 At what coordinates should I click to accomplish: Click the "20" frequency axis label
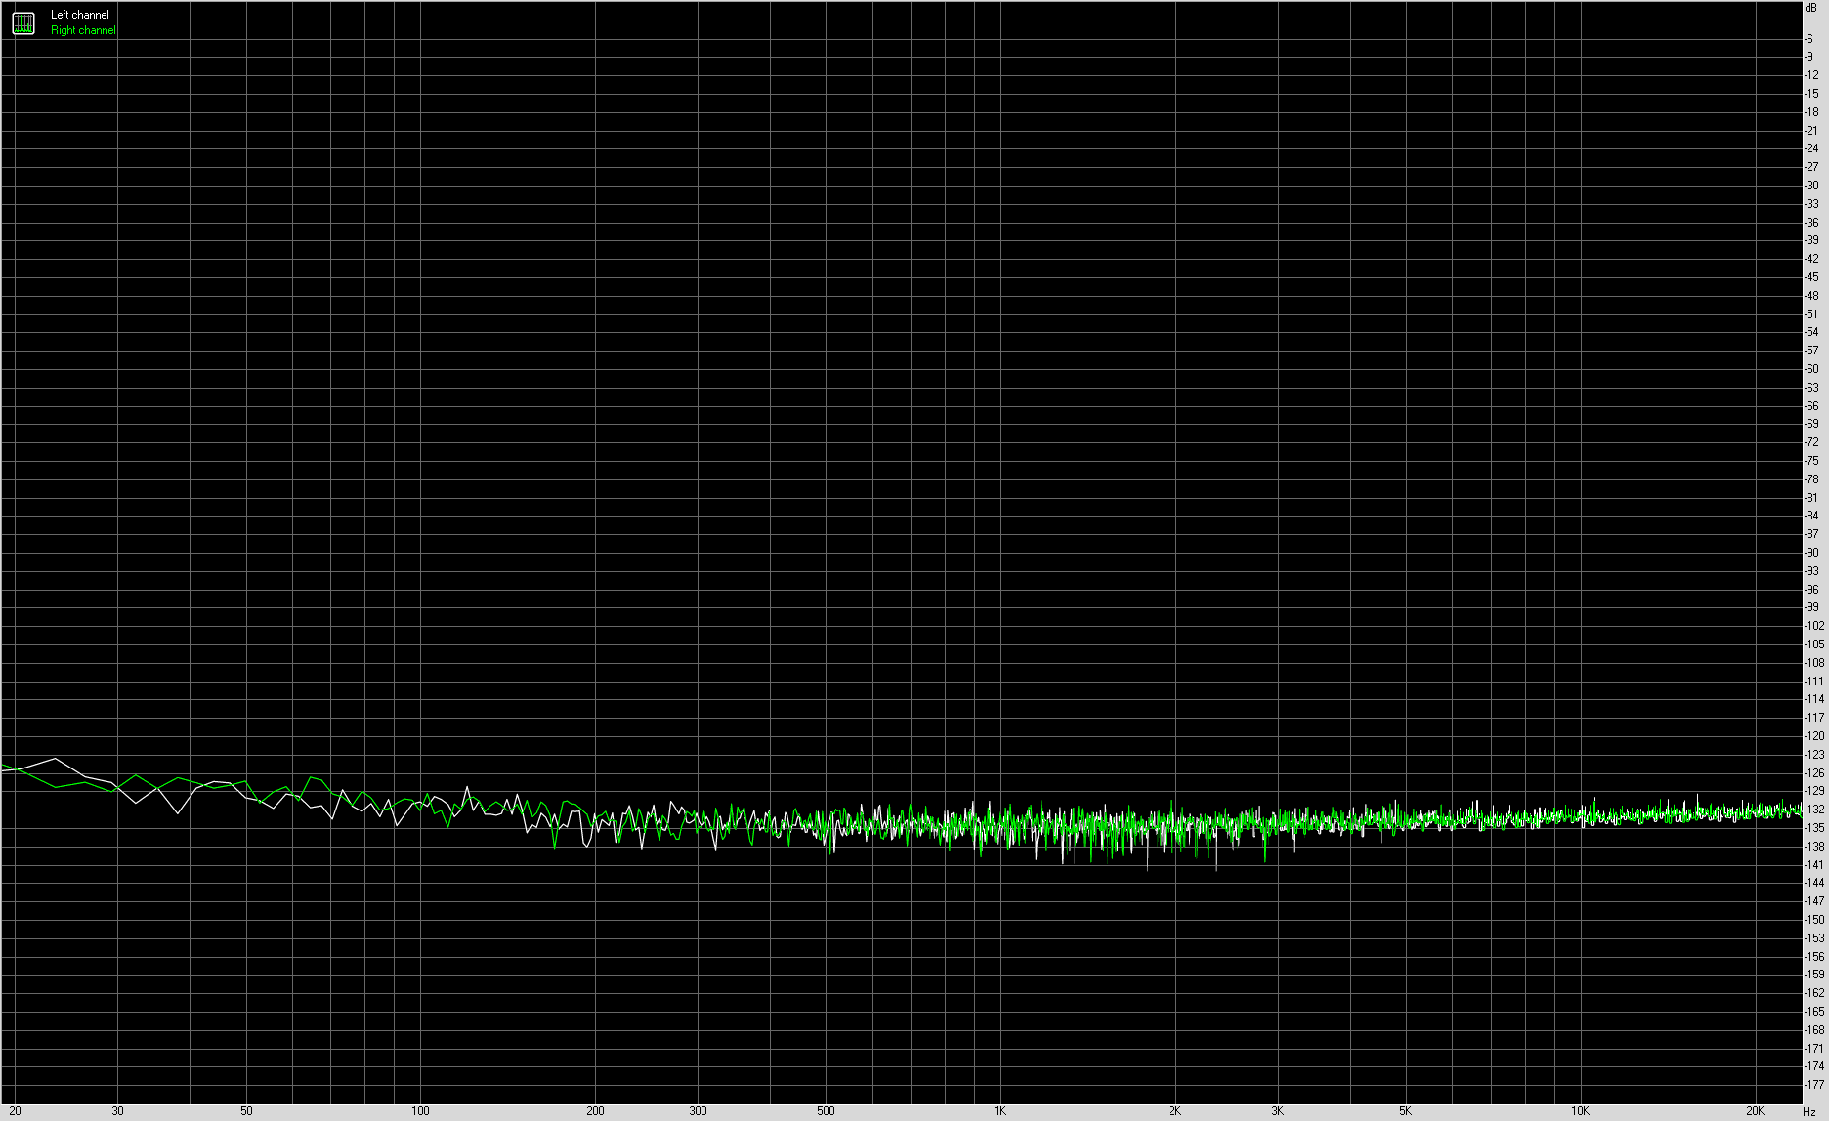point(15,1111)
